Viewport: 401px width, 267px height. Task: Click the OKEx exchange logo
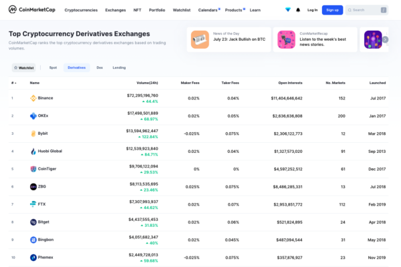point(33,115)
